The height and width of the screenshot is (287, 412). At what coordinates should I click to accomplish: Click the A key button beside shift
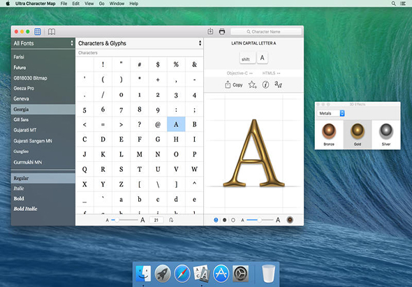(x=263, y=58)
